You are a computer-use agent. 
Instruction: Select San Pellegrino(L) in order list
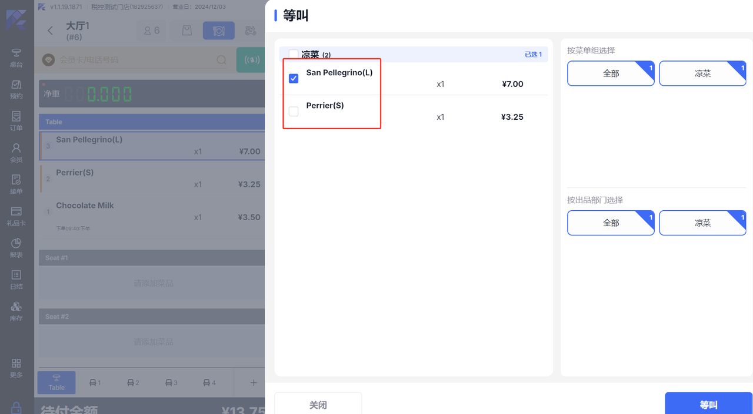152,146
